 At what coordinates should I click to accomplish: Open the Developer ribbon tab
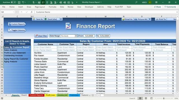[x=89, y=7]
